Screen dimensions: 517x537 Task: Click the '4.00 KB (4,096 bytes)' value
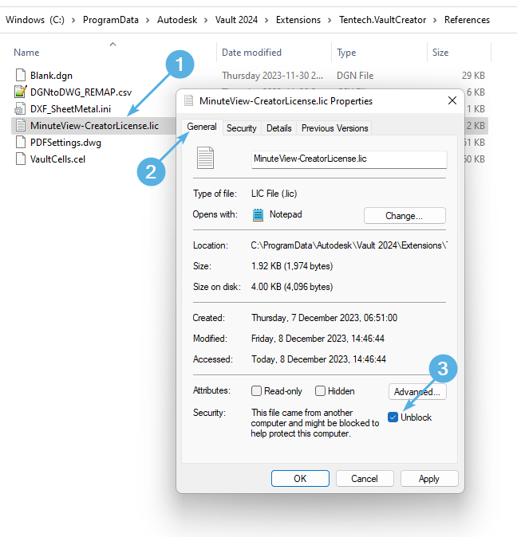pyautogui.click(x=292, y=287)
